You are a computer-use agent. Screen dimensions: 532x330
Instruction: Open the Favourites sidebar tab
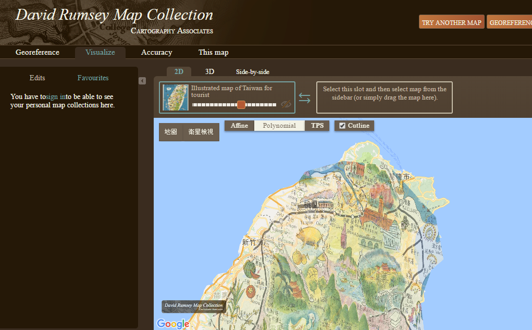[x=93, y=78]
